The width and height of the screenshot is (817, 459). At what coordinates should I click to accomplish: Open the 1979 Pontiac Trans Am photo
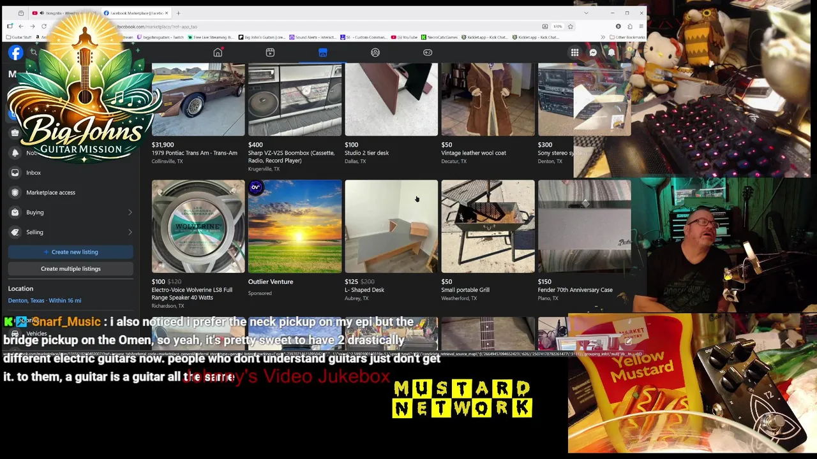tap(198, 99)
